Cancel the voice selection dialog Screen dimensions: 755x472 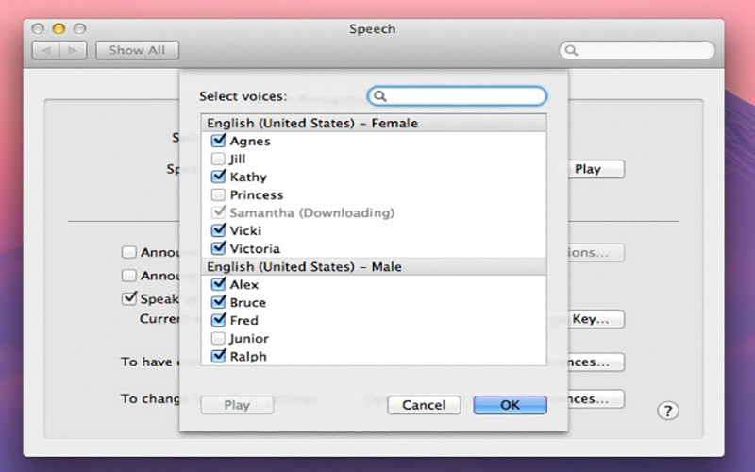(x=424, y=405)
